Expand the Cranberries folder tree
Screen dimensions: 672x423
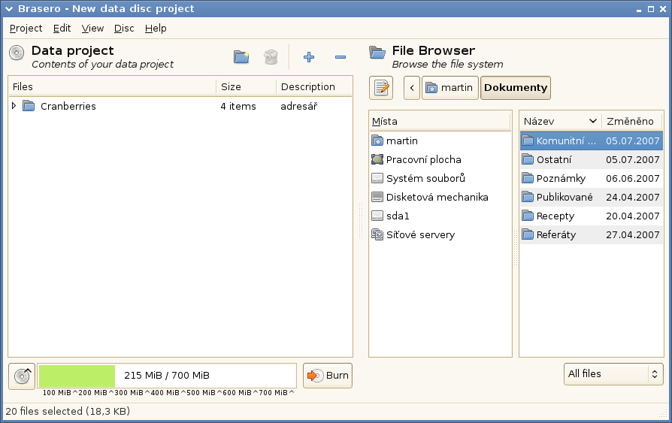coord(14,105)
